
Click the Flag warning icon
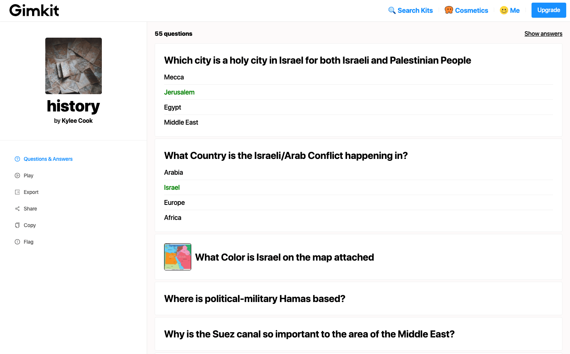point(17,242)
